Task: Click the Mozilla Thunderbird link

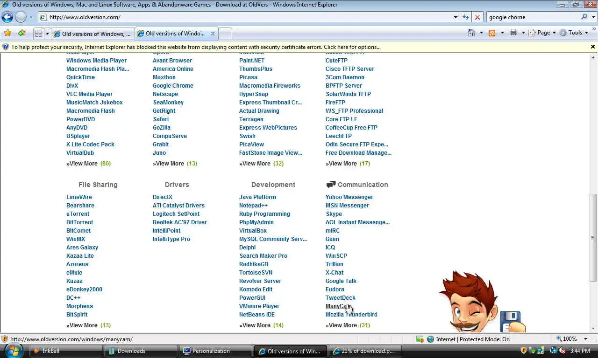Action: [x=351, y=315]
